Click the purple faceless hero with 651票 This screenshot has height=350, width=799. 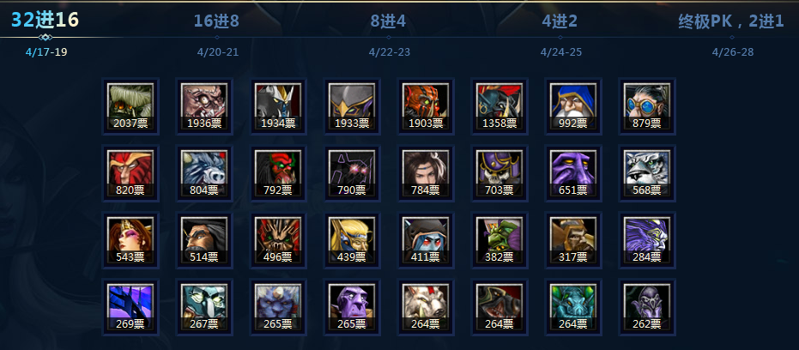(x=573, y=174)
